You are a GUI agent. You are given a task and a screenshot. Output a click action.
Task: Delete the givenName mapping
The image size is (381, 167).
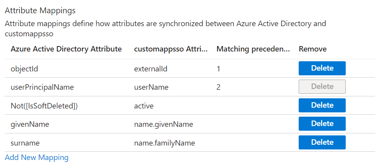tap(322, 124)
